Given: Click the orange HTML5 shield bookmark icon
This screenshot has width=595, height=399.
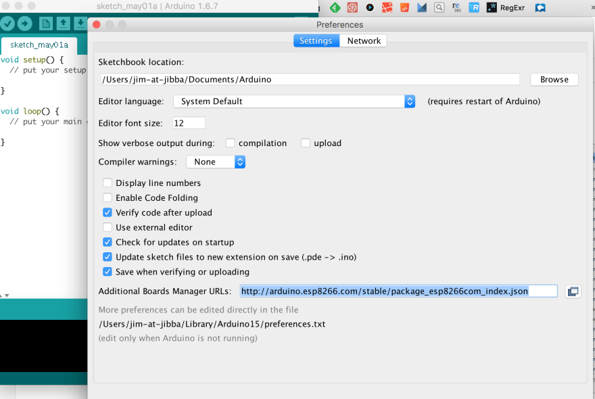Looking at the screenshot, I should point(404,7).
